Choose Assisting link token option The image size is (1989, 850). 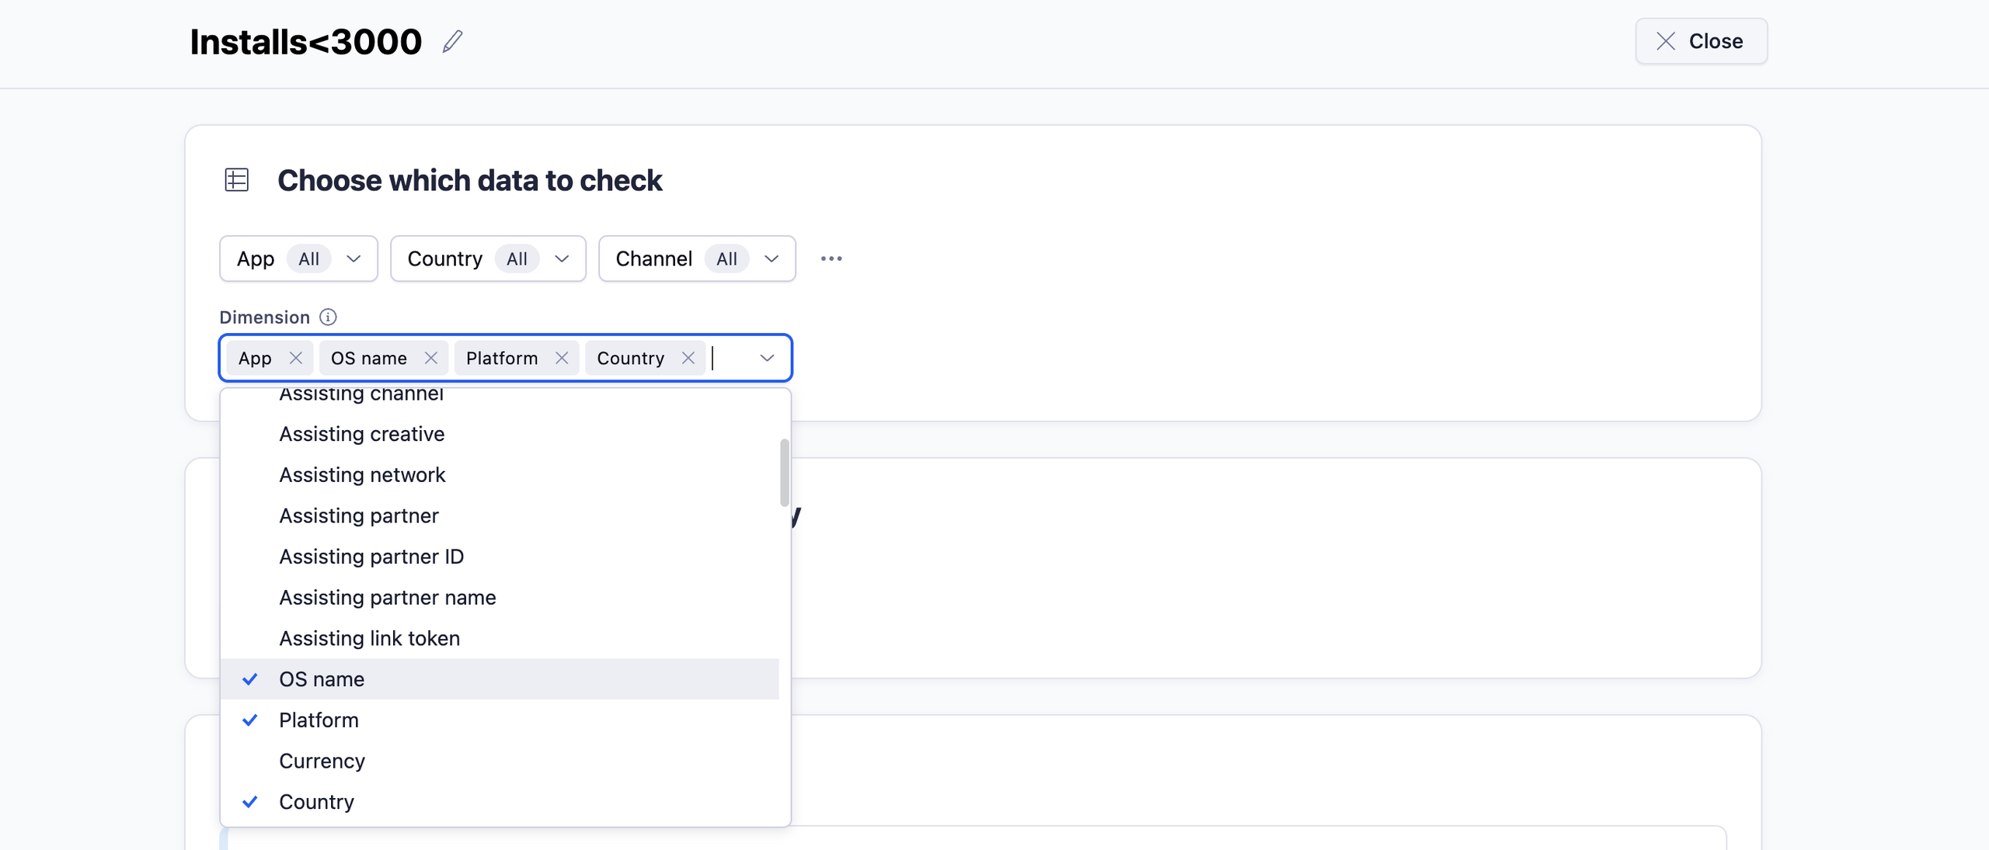coord(369,638)
